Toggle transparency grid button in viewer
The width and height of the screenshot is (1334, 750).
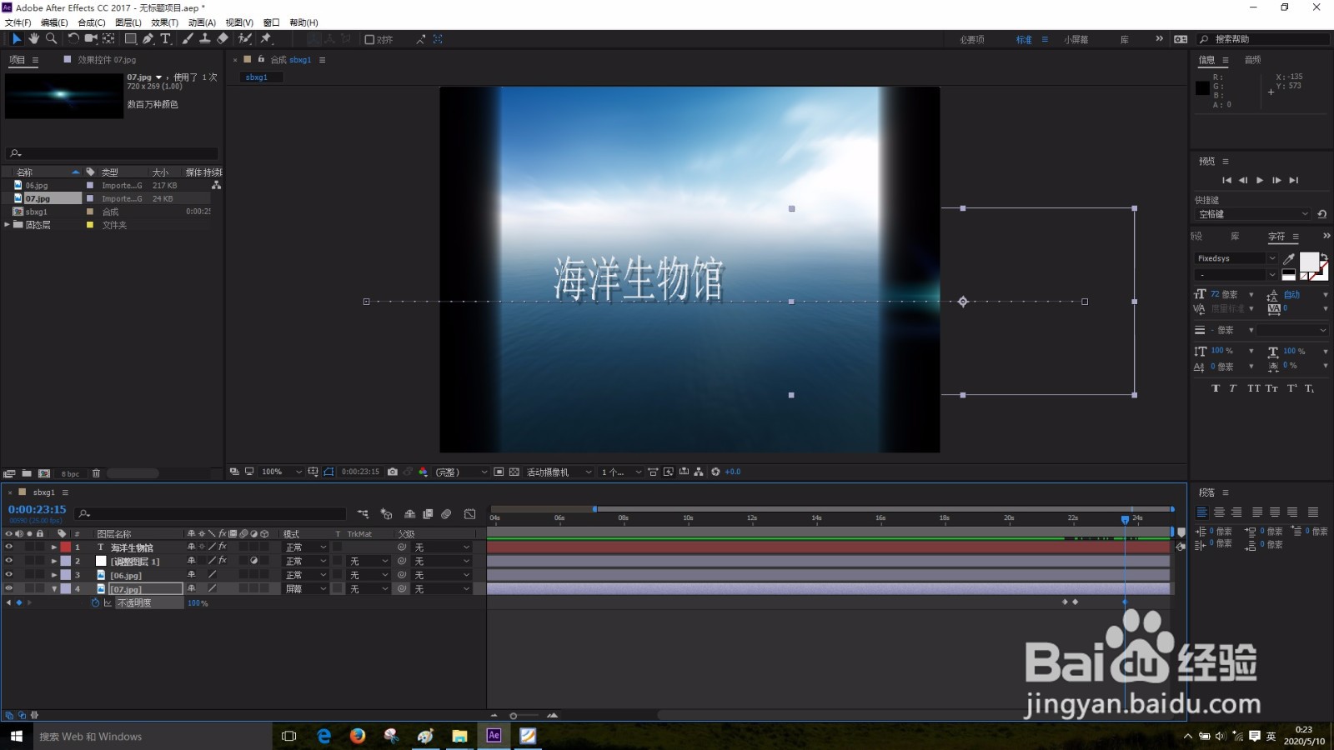(x=514, y=472)
